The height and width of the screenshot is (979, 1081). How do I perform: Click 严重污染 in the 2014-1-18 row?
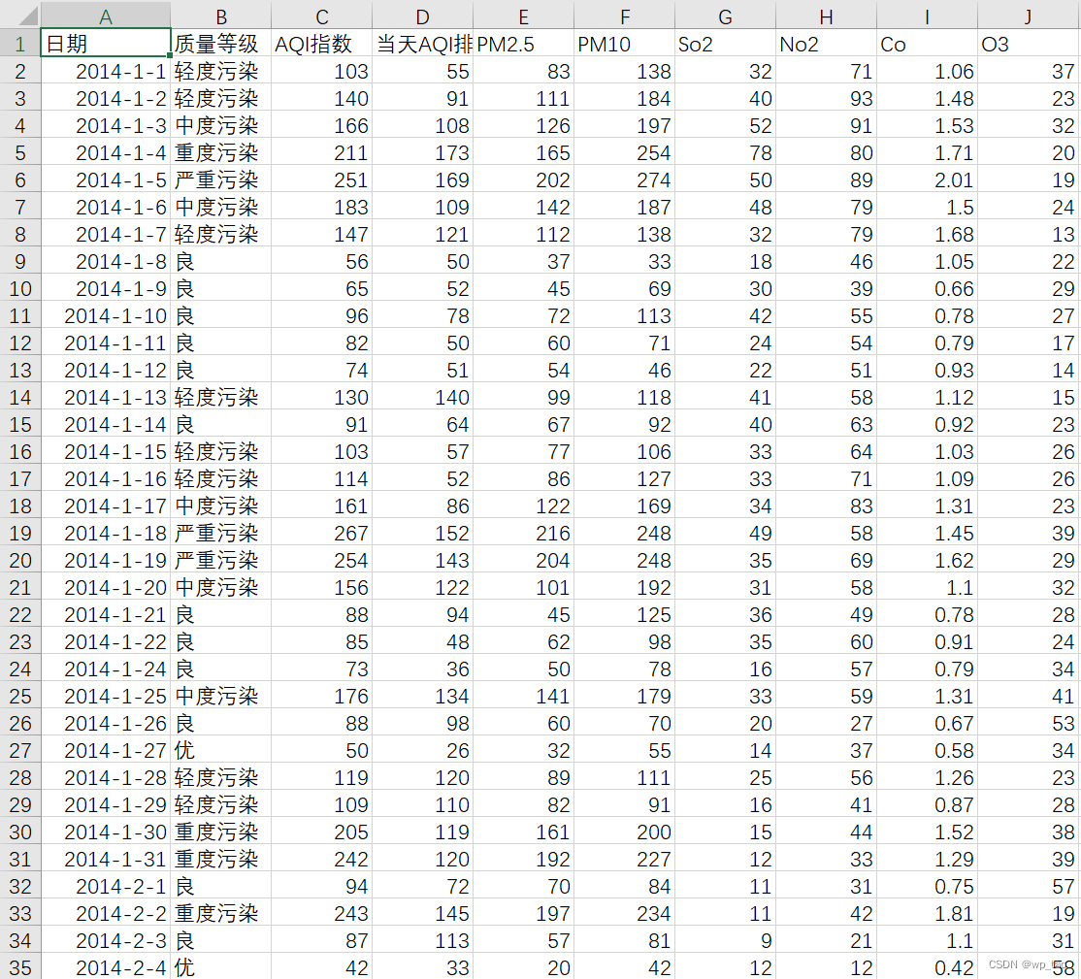220,533
